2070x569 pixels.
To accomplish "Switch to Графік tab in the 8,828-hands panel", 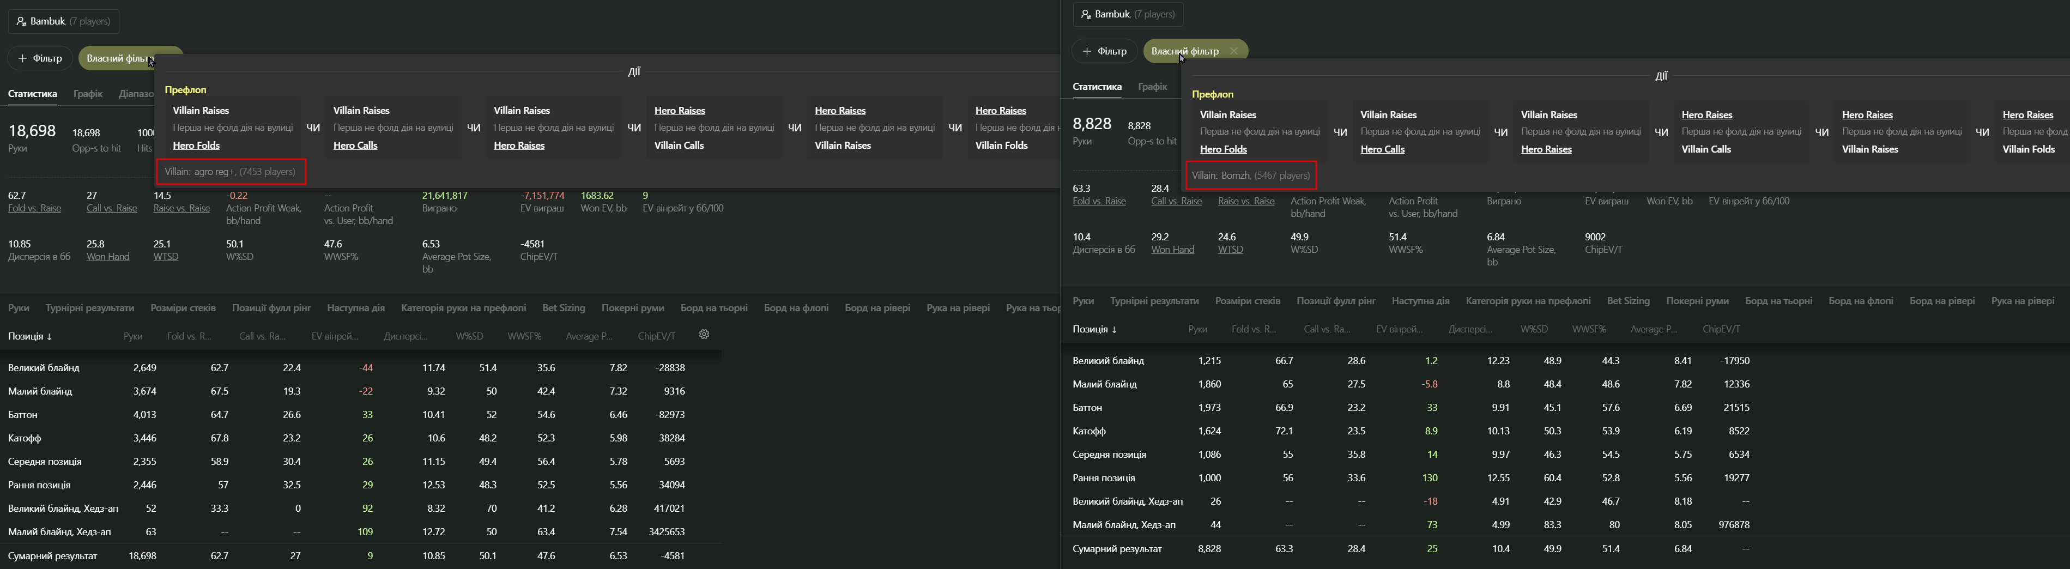I will click(1152, 87).
